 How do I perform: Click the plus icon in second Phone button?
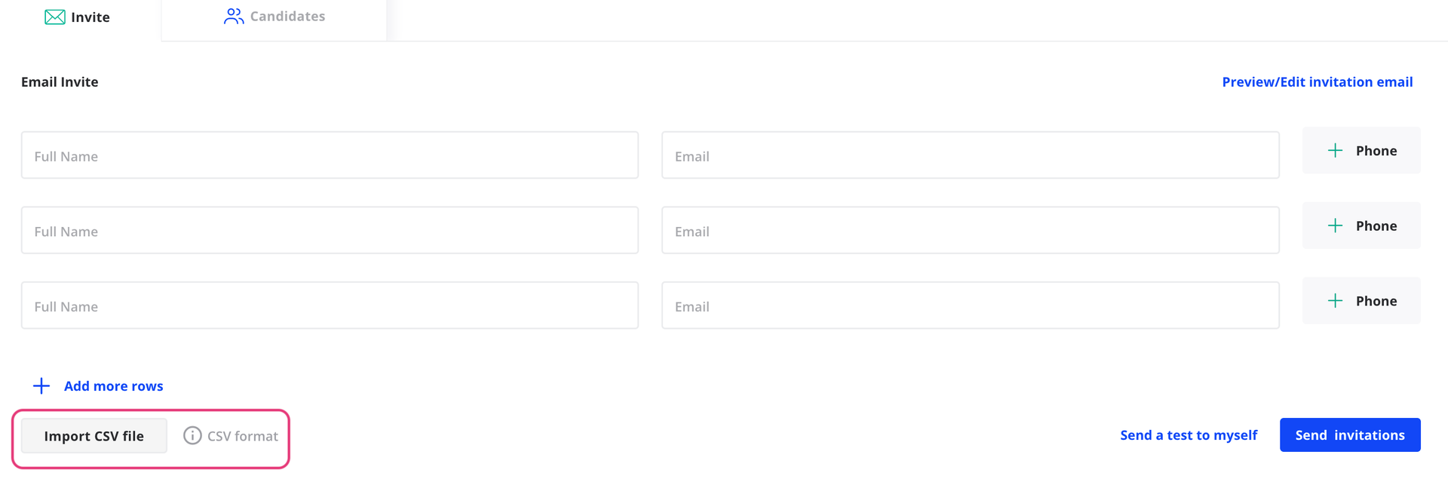(1335, 226)
